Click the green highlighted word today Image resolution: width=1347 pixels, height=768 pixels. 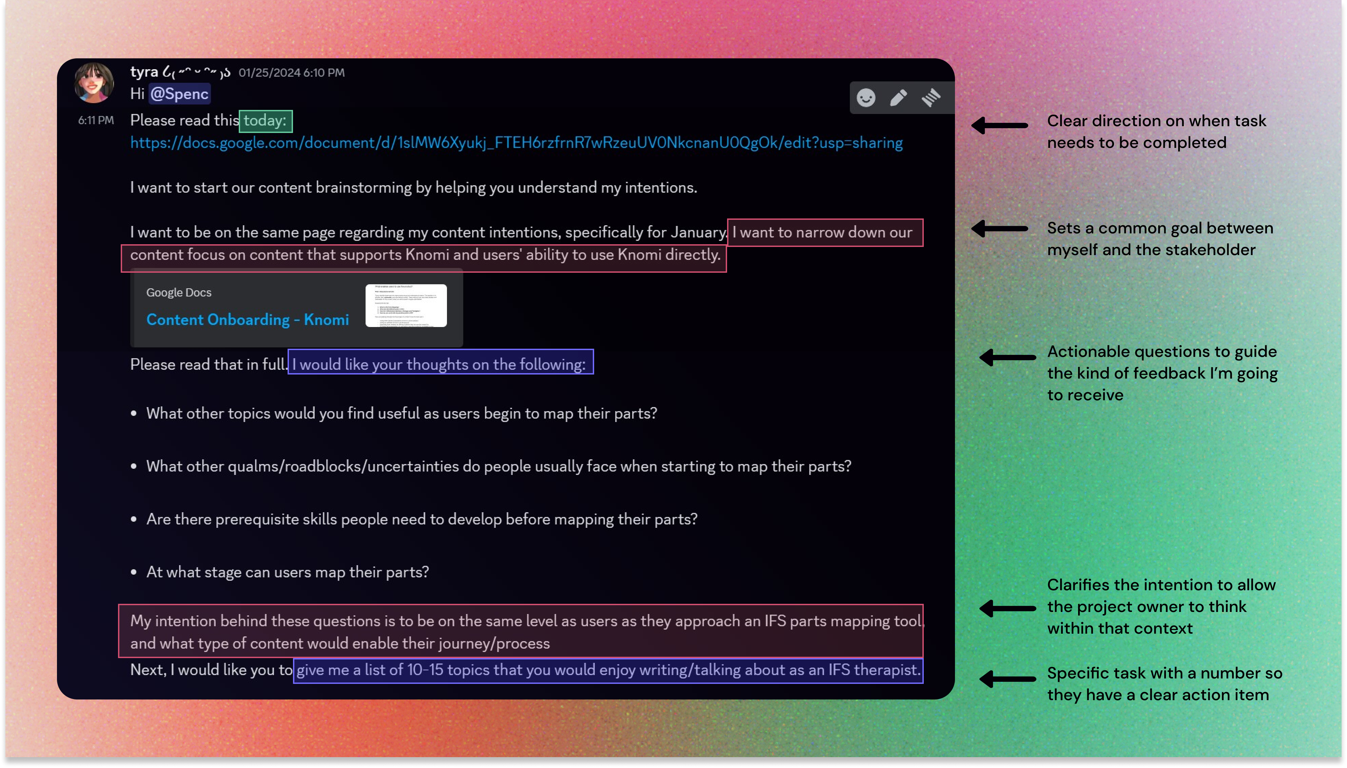266,121
